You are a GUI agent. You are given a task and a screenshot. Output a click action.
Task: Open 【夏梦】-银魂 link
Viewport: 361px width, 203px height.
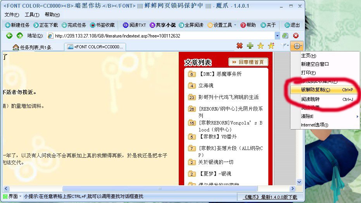pyautogui.click(x=215, y=174)
